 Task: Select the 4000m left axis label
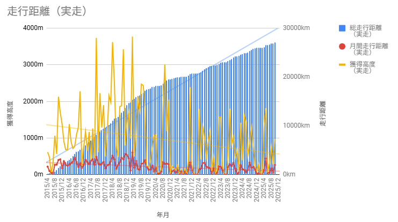point(32,28)
